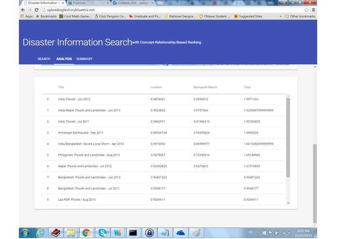Open the command prompt taskbar icon
Screen dimensions: 337x239
pos(133,233)
